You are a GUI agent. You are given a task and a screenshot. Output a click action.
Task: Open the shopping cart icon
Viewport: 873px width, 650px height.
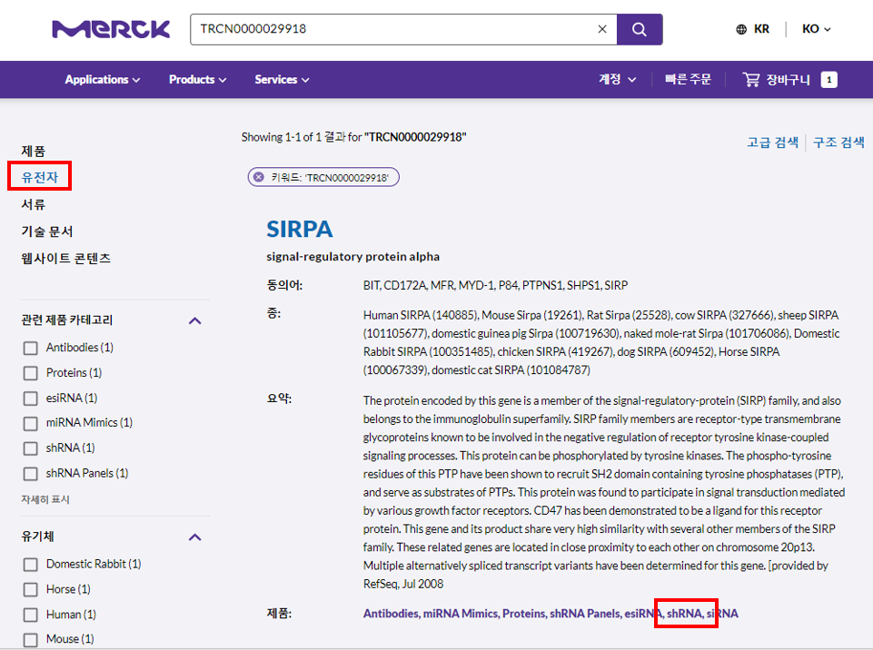pos(751,80)
